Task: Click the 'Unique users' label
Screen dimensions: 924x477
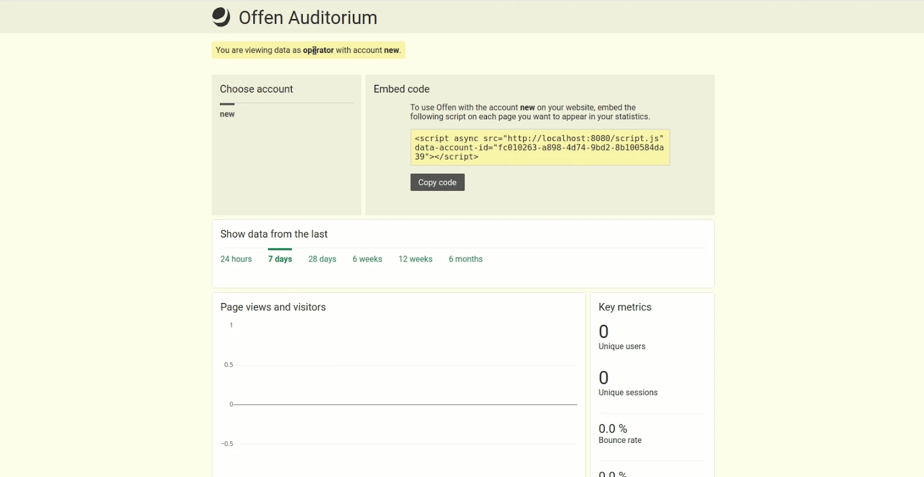Action: click(622, 346)
